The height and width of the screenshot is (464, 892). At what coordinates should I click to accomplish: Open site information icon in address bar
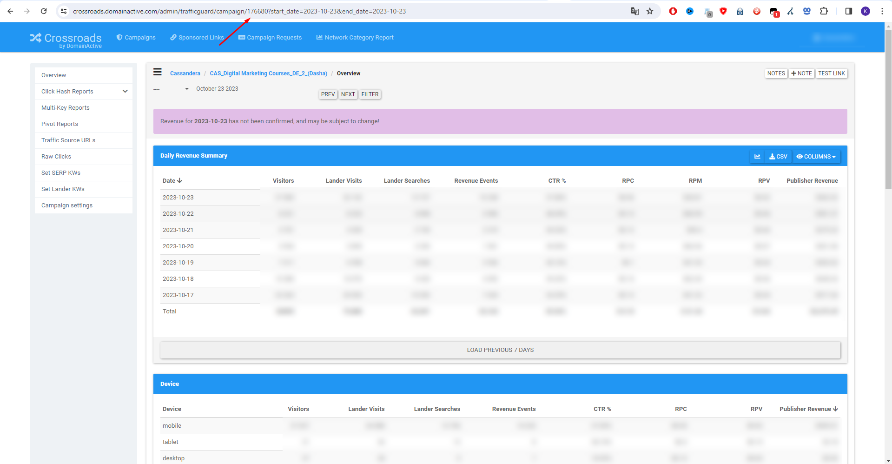coord(64,11)
